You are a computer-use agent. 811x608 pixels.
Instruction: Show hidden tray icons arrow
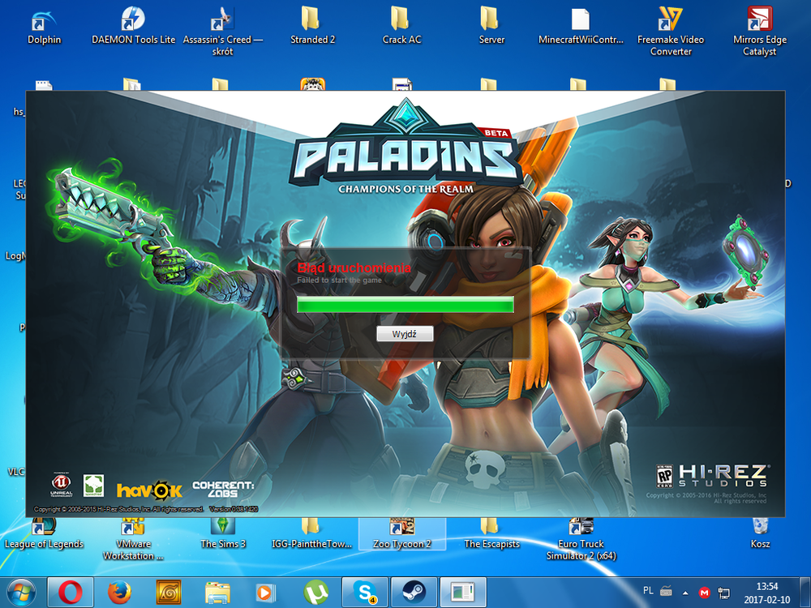pos(686,593)
